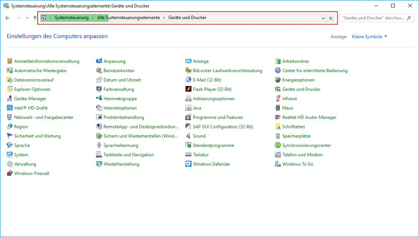
Task: Open SAP GUI Configuration (32-Bit) link
Action: 223,127
